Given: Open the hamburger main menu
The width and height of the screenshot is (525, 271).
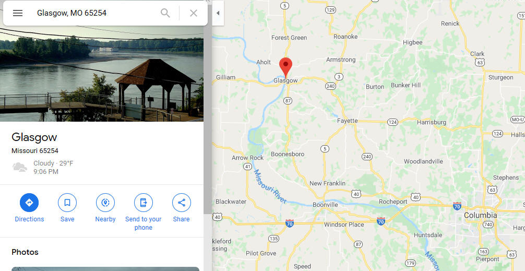Looking at the screenshot, I should pyautogui.click(x=18, y=13).
